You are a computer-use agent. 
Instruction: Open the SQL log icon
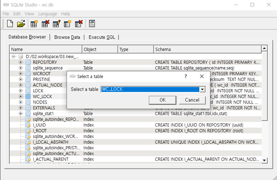[x=92, y=24]
